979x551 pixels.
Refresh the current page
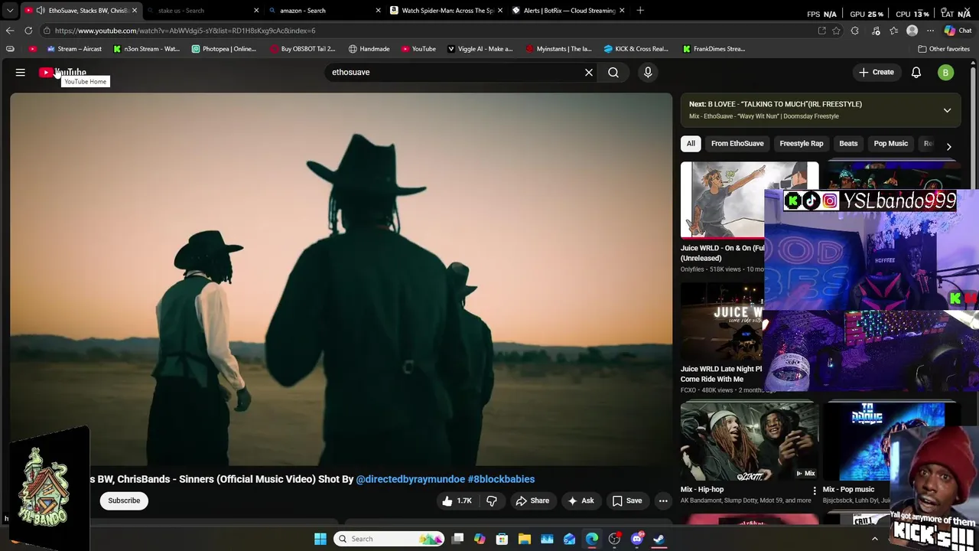point(28,31)
